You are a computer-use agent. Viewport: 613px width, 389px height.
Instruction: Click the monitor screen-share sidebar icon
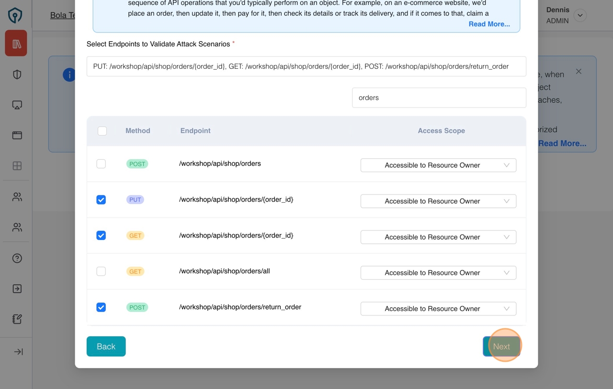tap(16, 105)
